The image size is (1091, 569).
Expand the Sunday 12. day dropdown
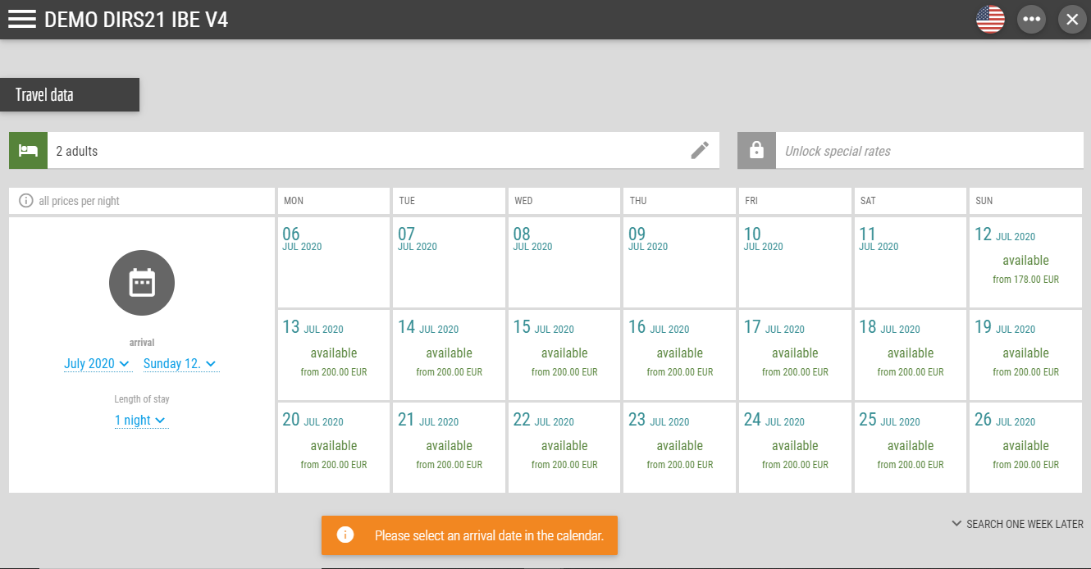180,364
